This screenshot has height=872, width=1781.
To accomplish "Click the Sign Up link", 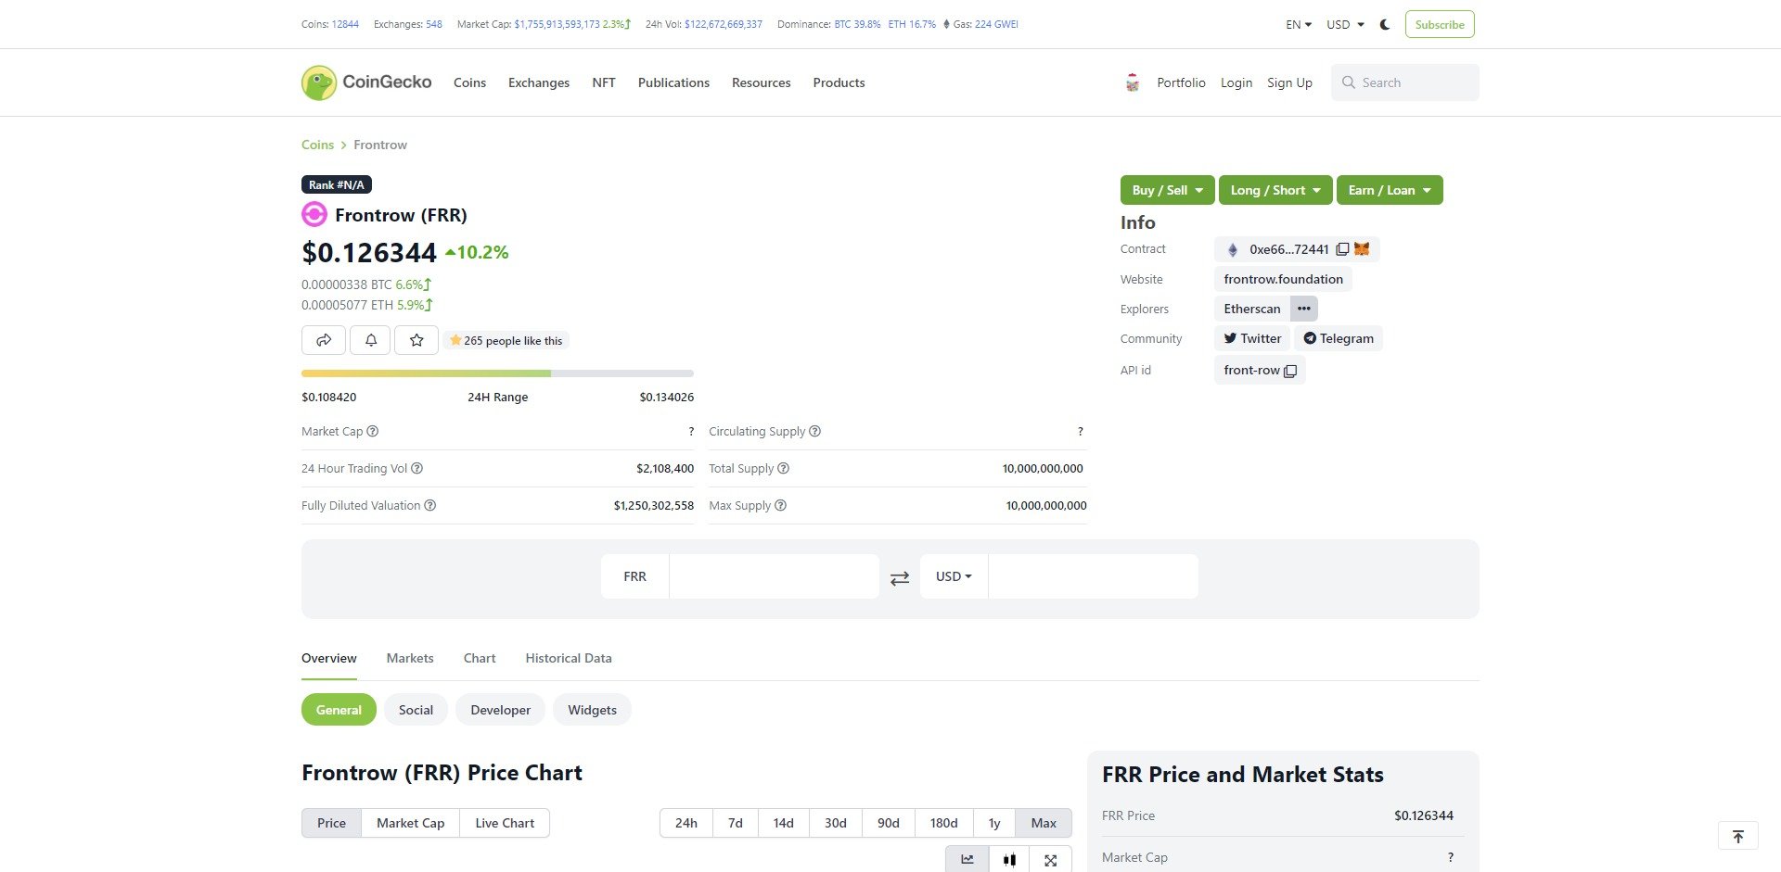I will 1289,82.
